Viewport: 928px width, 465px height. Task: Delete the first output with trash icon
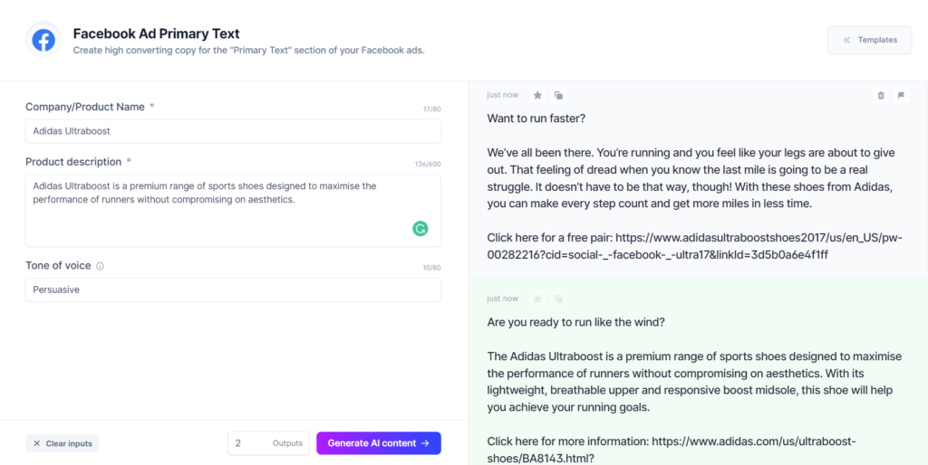tap(881, 95)
